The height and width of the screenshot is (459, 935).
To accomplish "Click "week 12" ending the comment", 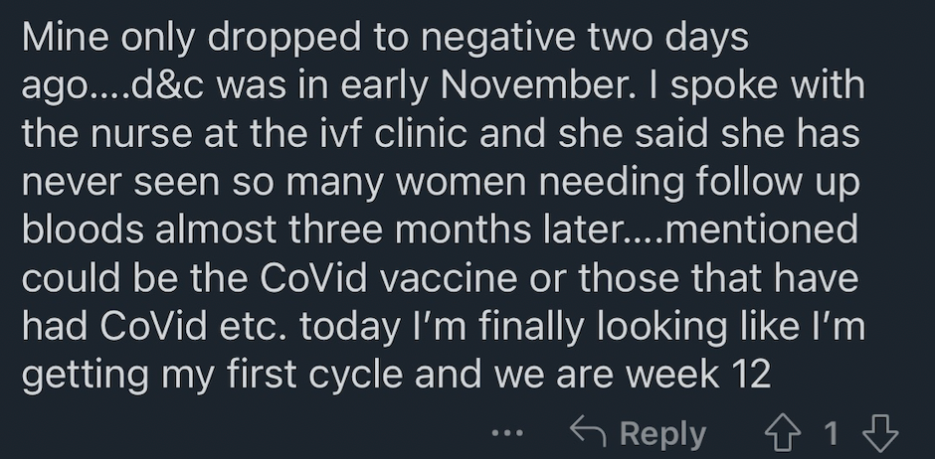I will point(698,375).
